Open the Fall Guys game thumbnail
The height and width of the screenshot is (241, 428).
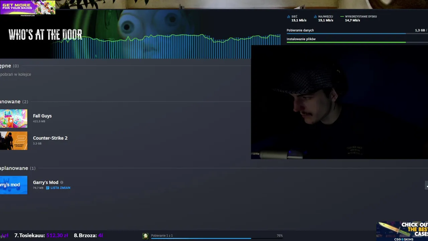tap(13, 118)
